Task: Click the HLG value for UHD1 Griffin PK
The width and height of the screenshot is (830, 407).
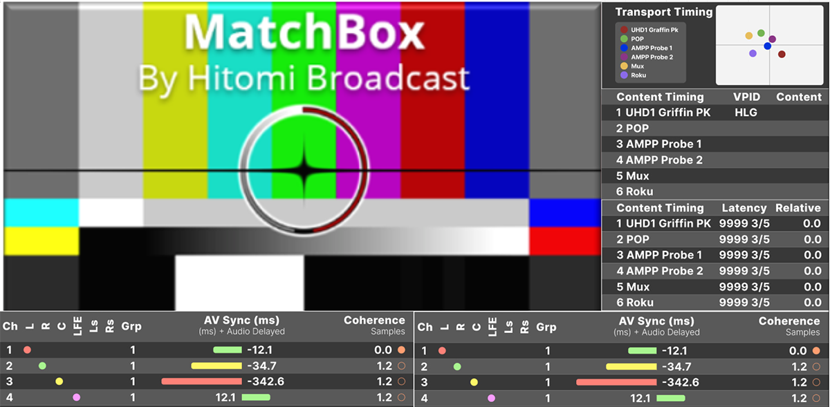Action: [746, 113]
